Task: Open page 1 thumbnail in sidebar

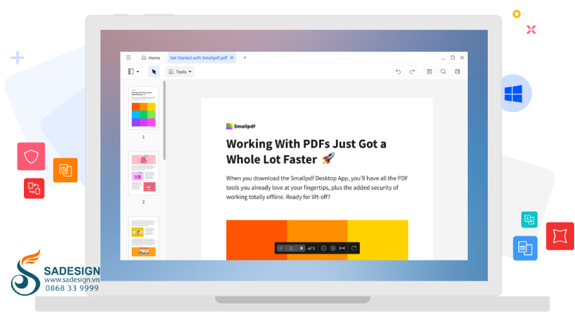Action: tap(143, 108)
